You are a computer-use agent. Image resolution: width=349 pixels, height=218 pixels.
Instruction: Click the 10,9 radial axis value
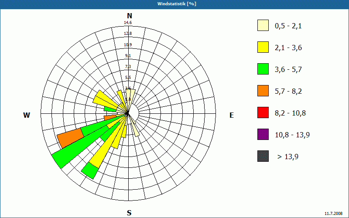point(128,45)
